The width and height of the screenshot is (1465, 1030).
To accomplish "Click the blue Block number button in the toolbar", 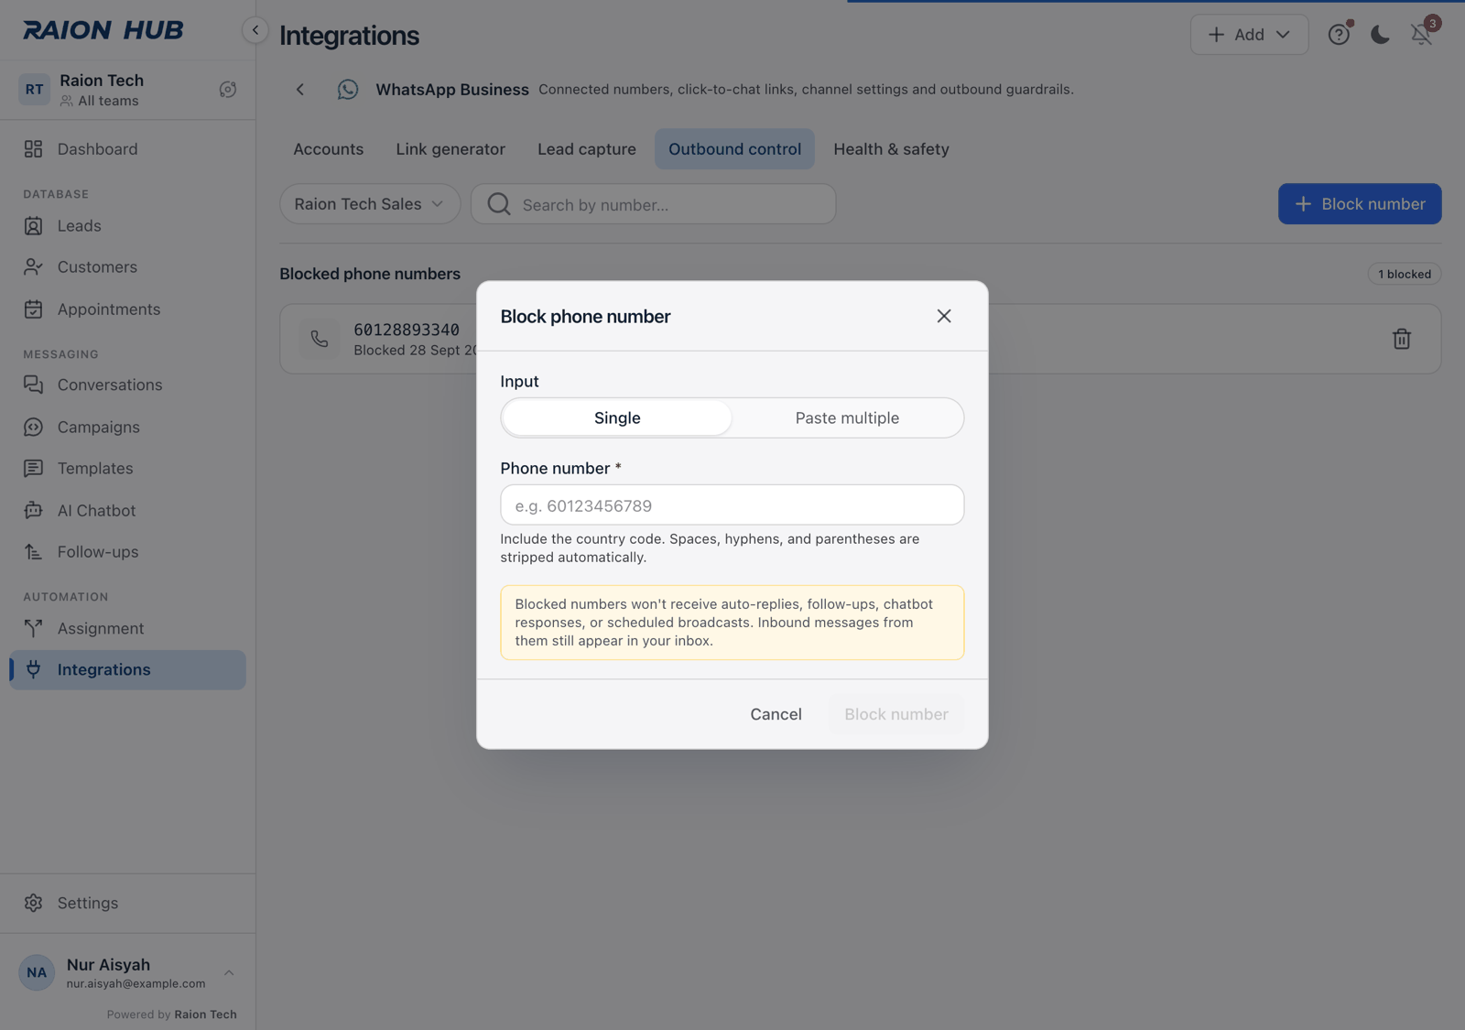I will tap(1360, 204).
